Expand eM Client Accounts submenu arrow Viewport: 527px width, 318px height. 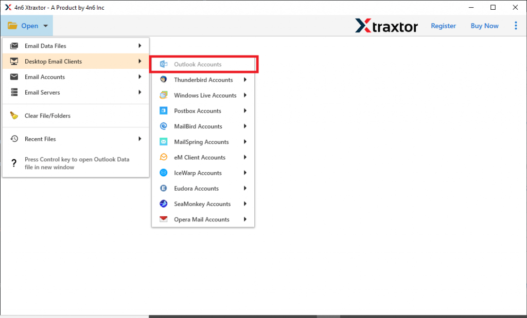click(x=245, y=157)
